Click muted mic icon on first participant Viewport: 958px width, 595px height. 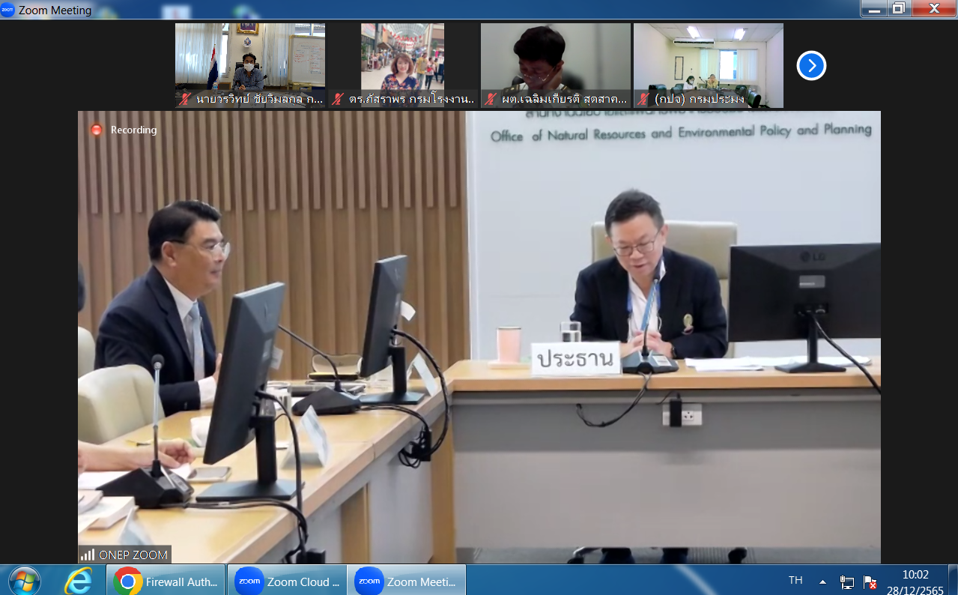[x=185, y=99]
